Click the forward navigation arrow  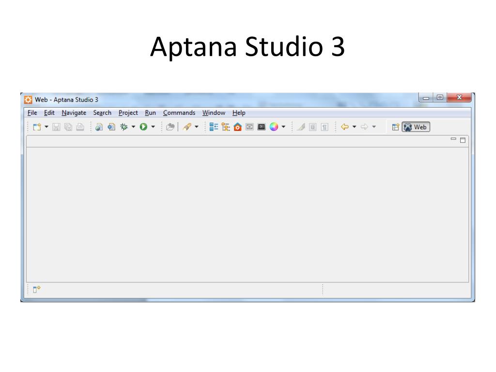click(x=364, y=127)
